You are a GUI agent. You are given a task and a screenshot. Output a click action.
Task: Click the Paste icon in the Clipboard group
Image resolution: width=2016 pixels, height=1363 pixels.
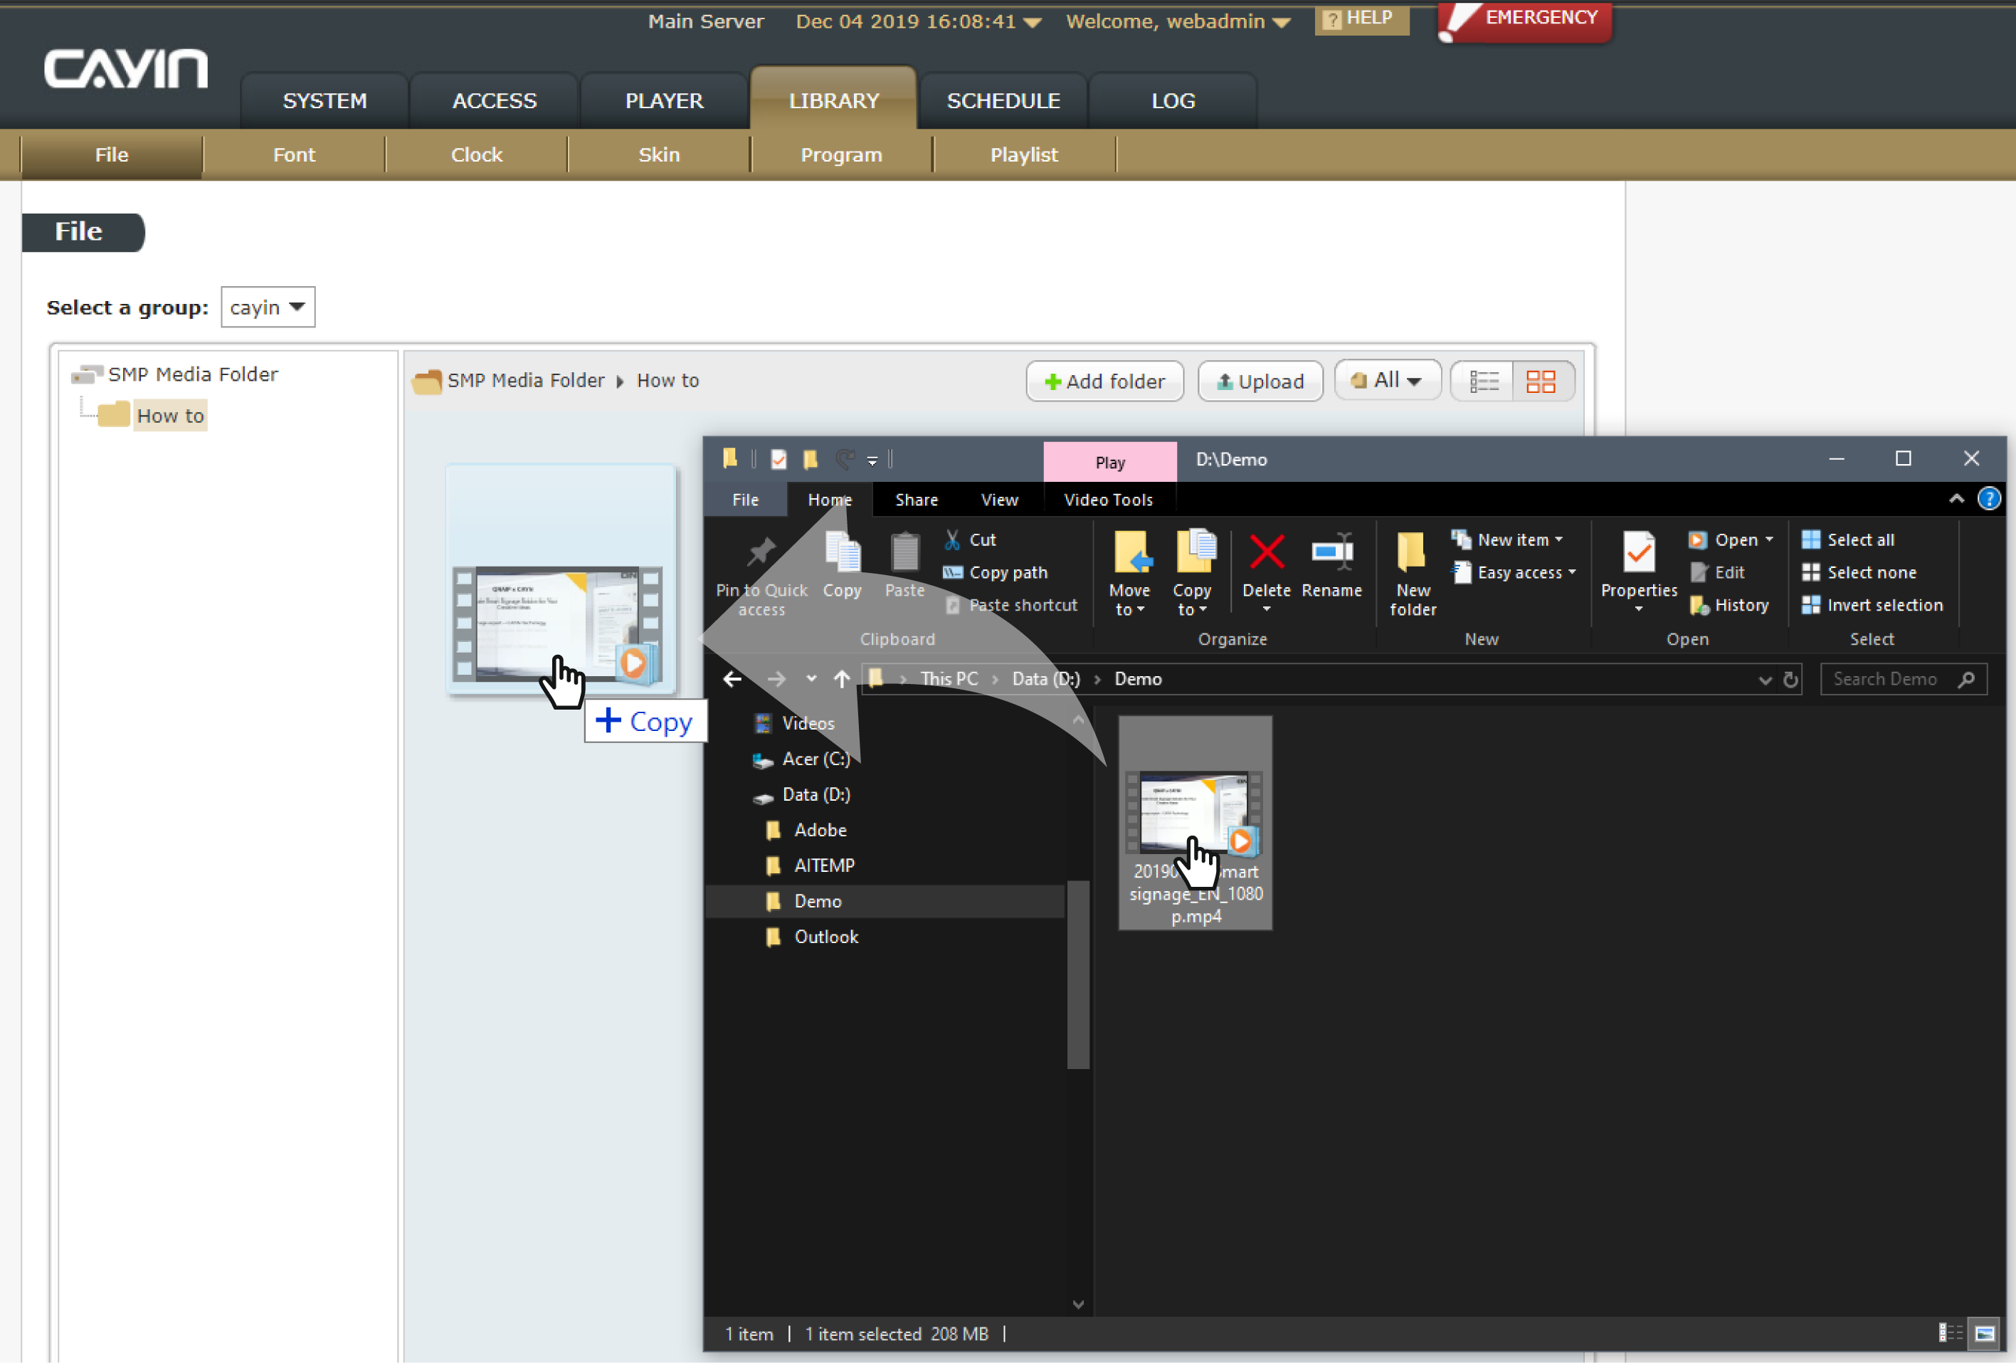point(904,552)
